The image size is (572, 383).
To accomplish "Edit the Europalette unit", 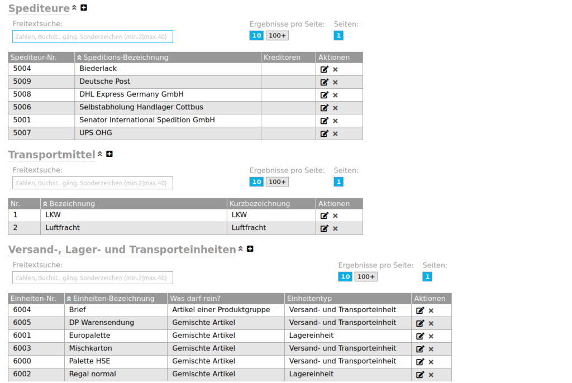I will click(x=420, y=336).
